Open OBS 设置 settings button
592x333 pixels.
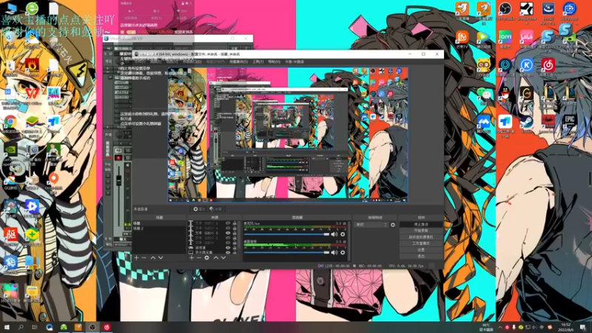coord(421,250)
